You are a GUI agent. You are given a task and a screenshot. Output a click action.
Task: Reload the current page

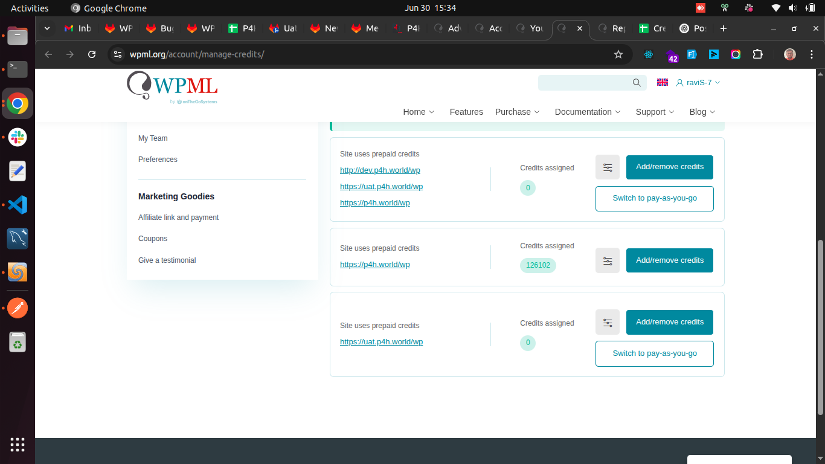point(92,54)
